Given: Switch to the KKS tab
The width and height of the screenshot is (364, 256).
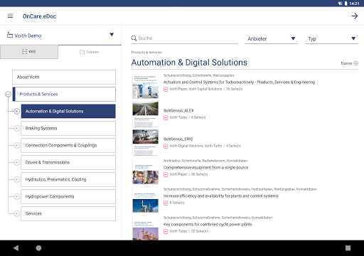Looking at the screenshot, I should (29, 52).
